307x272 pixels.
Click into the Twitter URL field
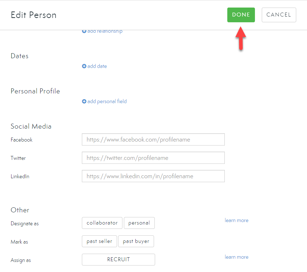(153, 158)
